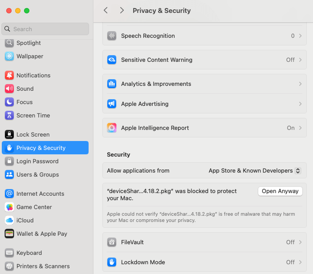This screenshot has width=313, height=274.
Task: Click the iCloud label in sidebar
Action: tap(25, 220)
